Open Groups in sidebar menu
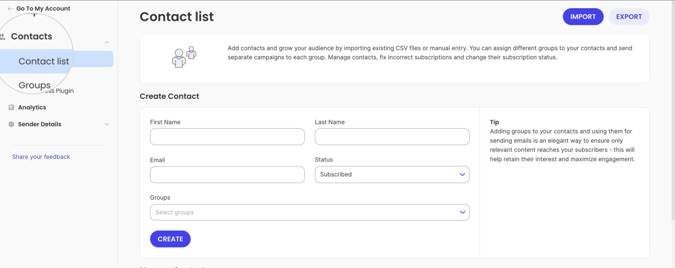Viewport: 675px width, 268px height. point(34,85)
